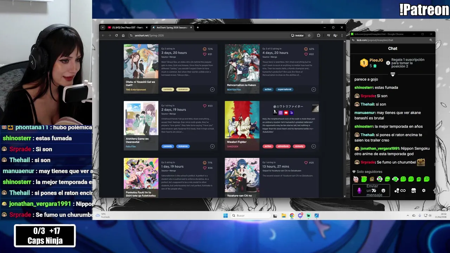Open PieeJG top gifter profile
This screenshot has width=450, height=253.
coord(376,60)
